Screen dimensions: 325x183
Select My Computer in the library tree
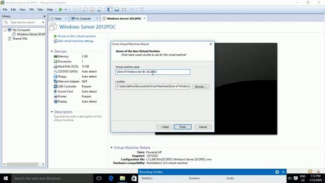21,30
